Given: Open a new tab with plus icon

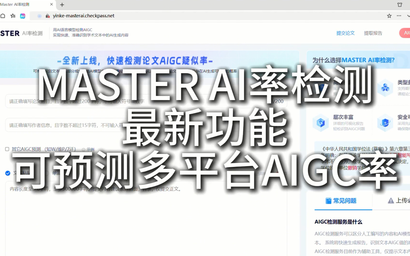Looking at the screenshot, I should (62, 5).
